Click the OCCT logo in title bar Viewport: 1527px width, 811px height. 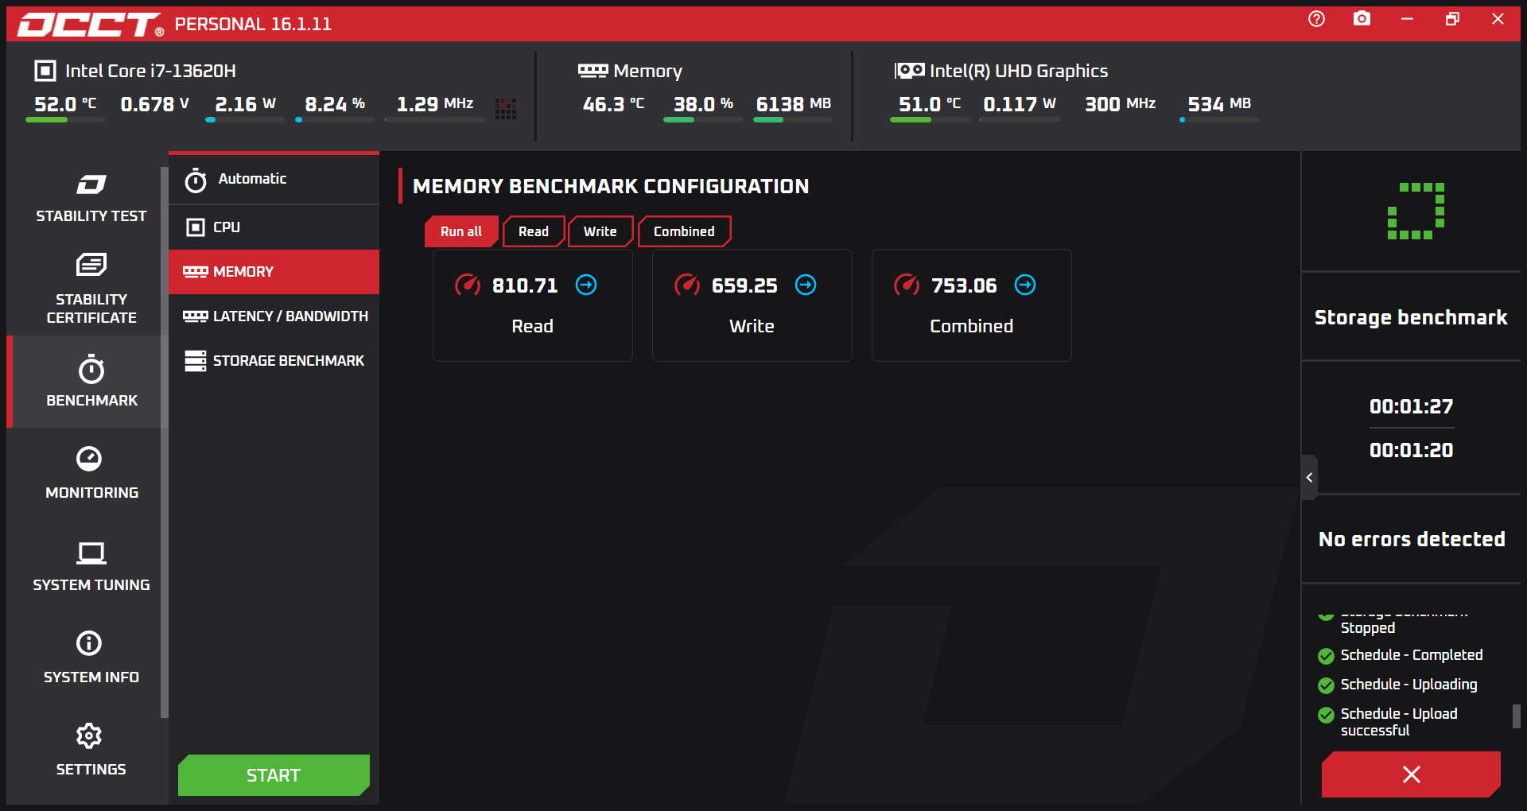pyautogui.click(x=91, y=25)
